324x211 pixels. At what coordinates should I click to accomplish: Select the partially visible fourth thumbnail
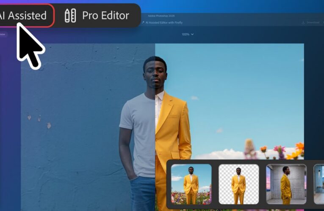319,184
